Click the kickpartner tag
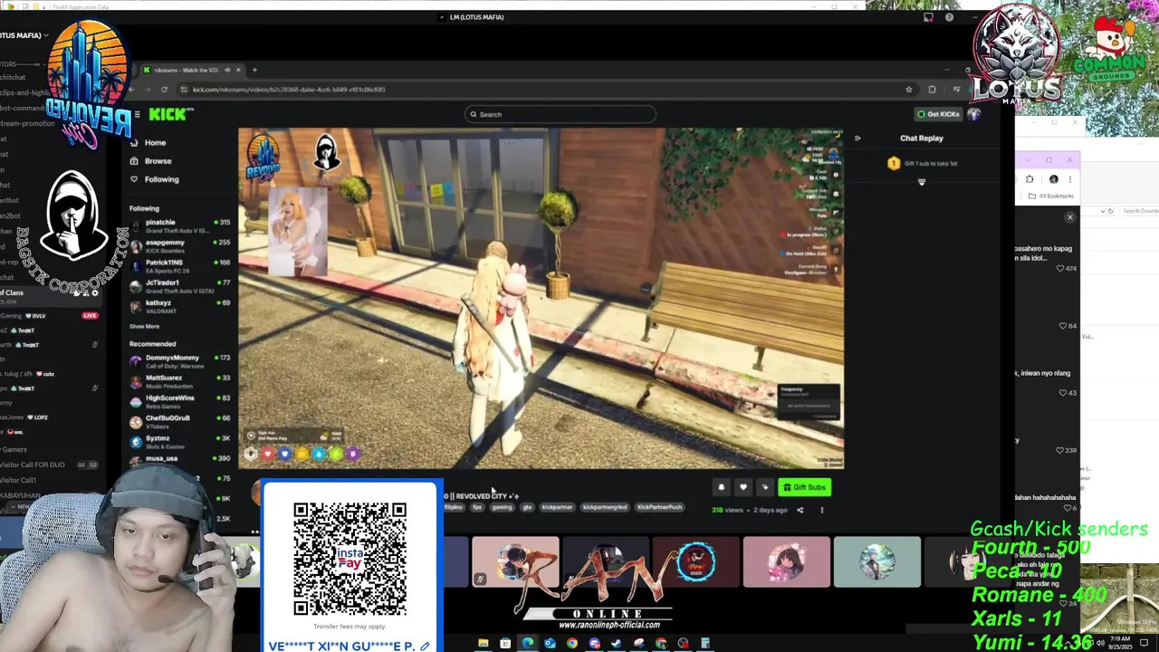Viewport: 1159px width, 652px height. pos(557,507)
